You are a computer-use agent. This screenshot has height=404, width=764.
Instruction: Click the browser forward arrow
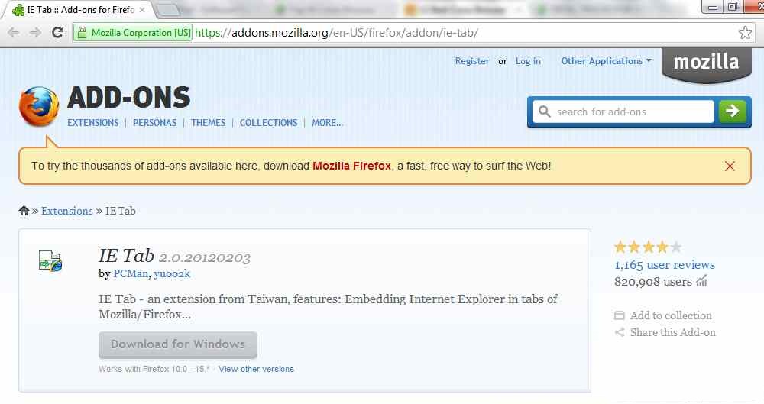pyautogui.click(x=35, y=33)
